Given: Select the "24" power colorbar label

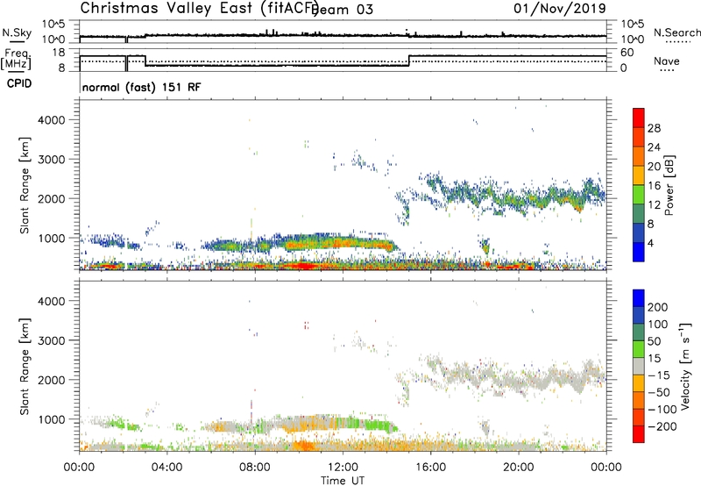Looking at the screenshot, I should [654, 147].
